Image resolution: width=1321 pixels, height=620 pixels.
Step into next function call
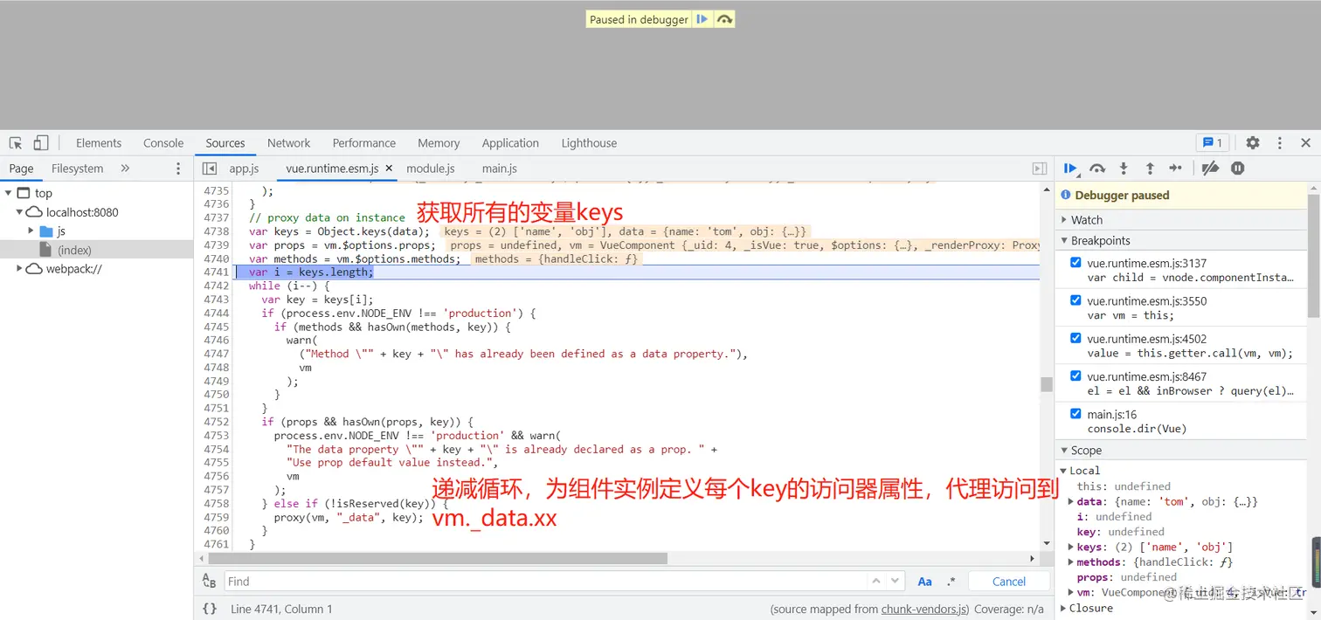pos(1124,169)
